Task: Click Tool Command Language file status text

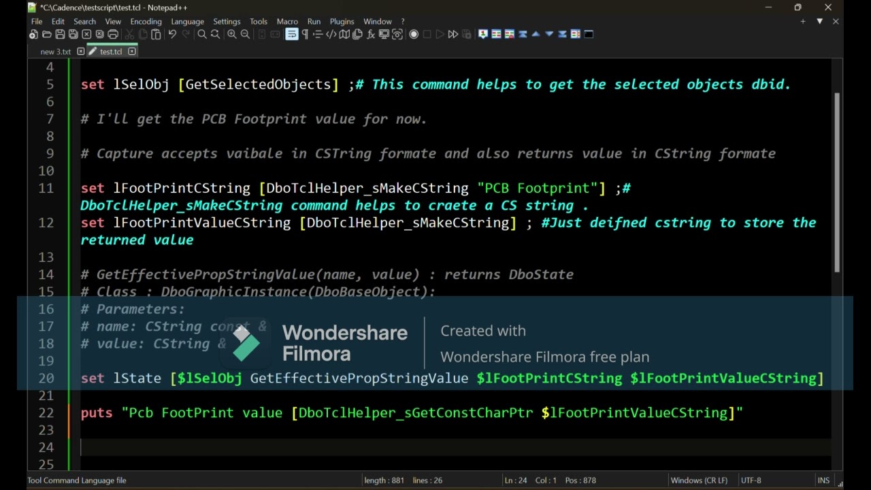Action: 77,480
